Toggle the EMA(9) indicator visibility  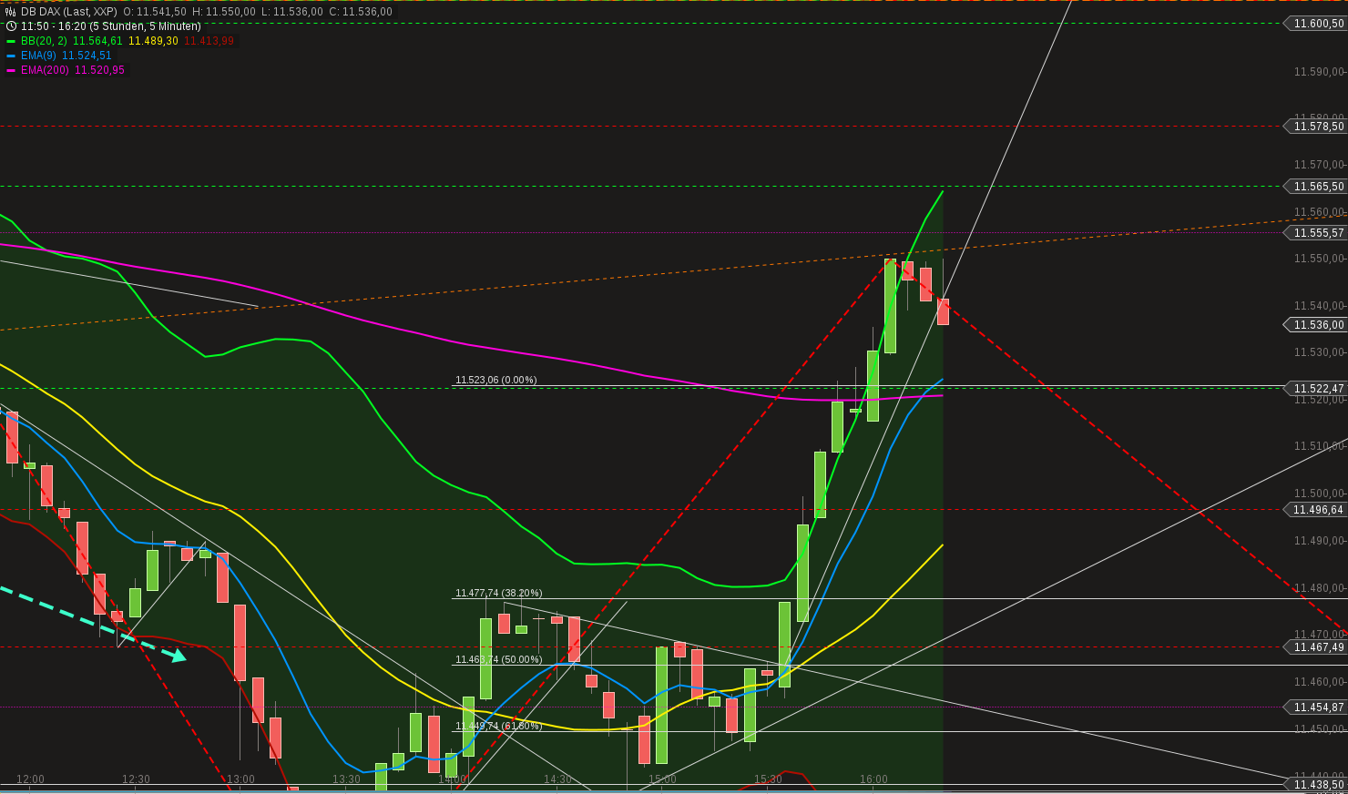[11, 55]
